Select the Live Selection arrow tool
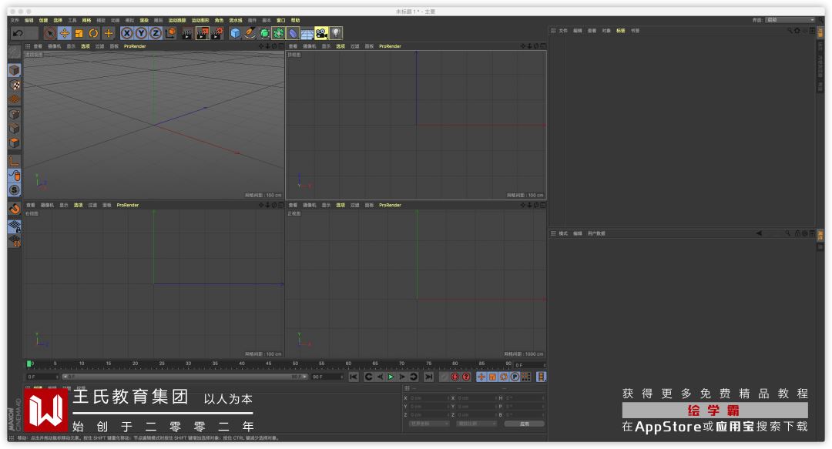Viewport: 832px width, 449px height. tap(50, 33)
